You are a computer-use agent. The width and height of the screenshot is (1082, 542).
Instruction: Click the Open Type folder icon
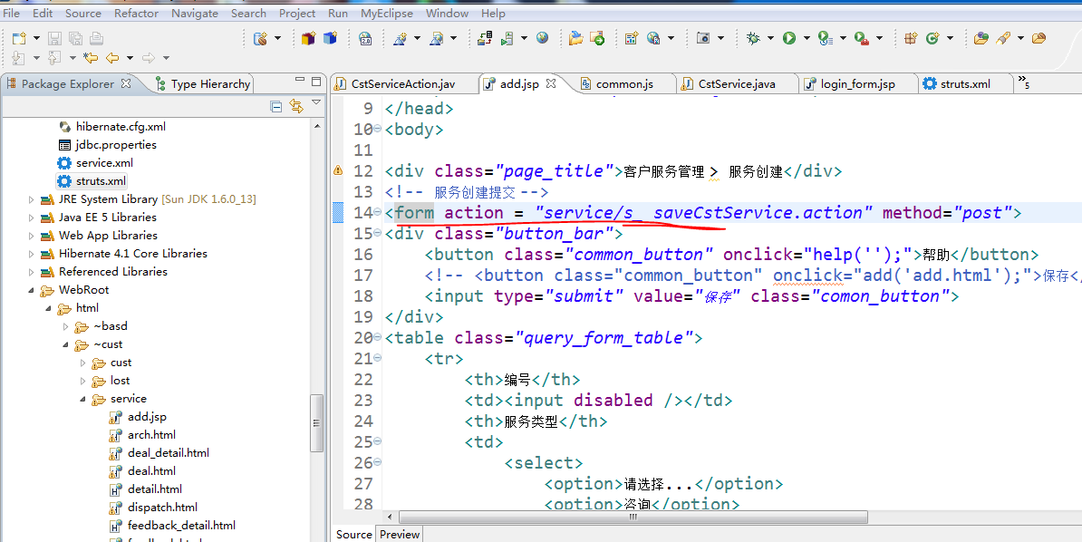(981, 39)
